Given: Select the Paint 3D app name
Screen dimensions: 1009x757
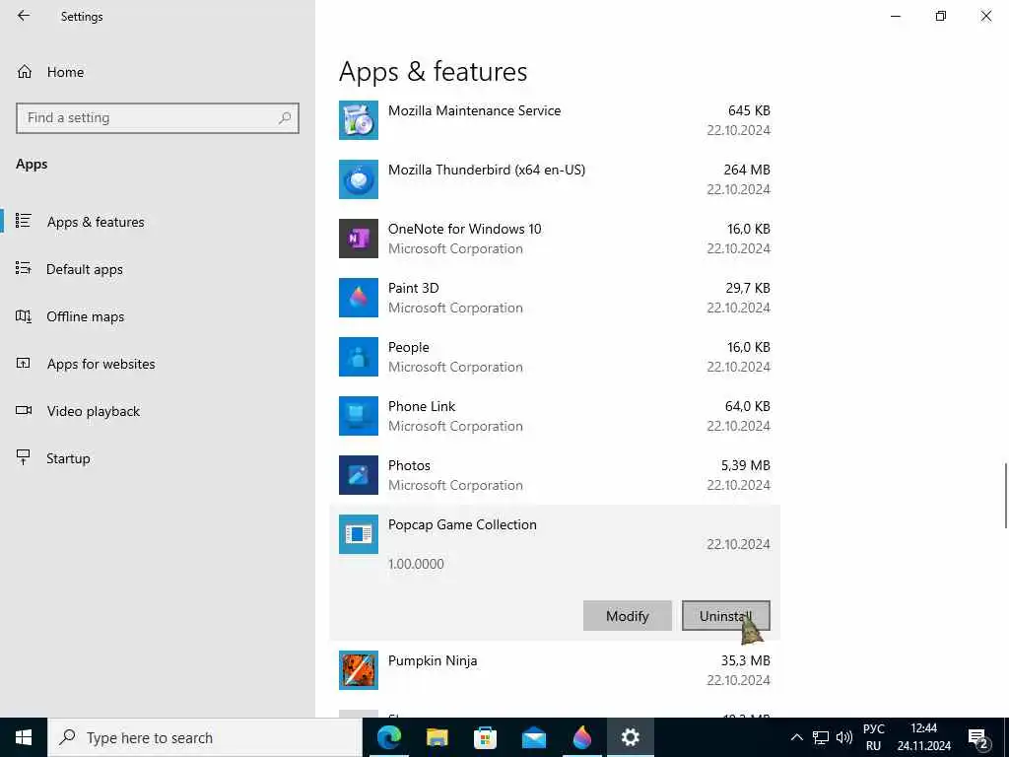Looking at the screenshot, I should pos(413,289).
